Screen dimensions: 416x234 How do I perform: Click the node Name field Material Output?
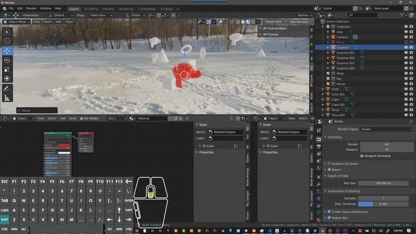coord(226,132)
